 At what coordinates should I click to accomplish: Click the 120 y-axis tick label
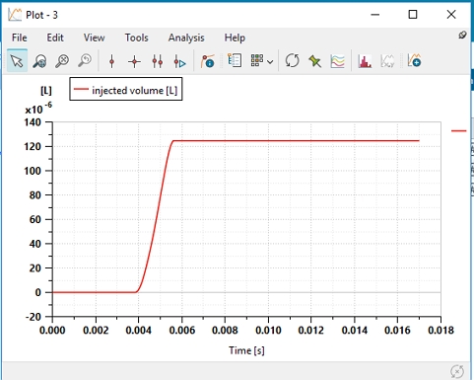point(33,146)
